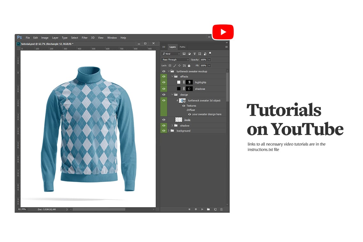The image size is (363, 242).
Task: Open the Filter menu
Action: point(85,38)
